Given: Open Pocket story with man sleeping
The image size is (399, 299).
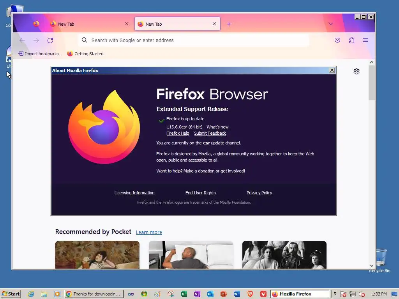Looking at the screenshot, I should point(191,255).
